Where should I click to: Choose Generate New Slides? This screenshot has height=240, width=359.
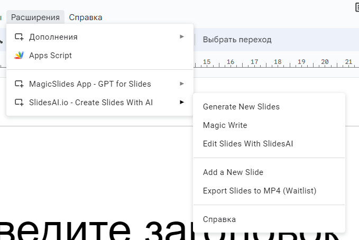pos(241,107)
